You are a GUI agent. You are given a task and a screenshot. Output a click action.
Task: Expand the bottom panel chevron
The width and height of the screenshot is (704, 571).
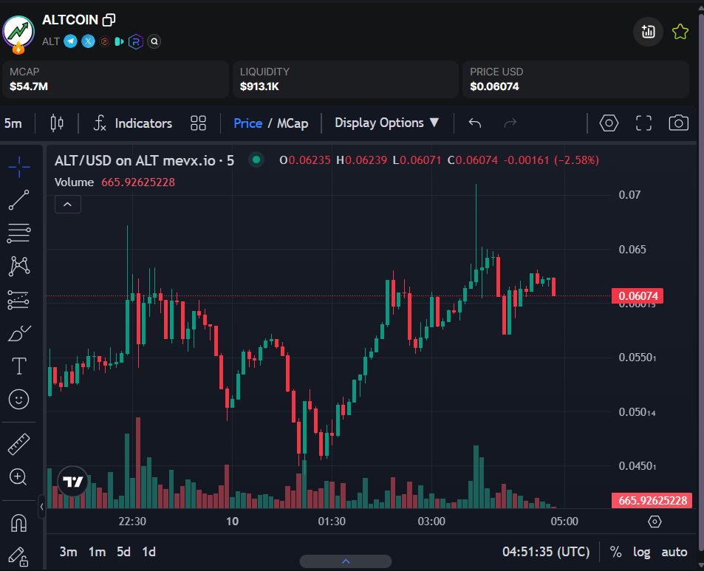tap(346, 561)
